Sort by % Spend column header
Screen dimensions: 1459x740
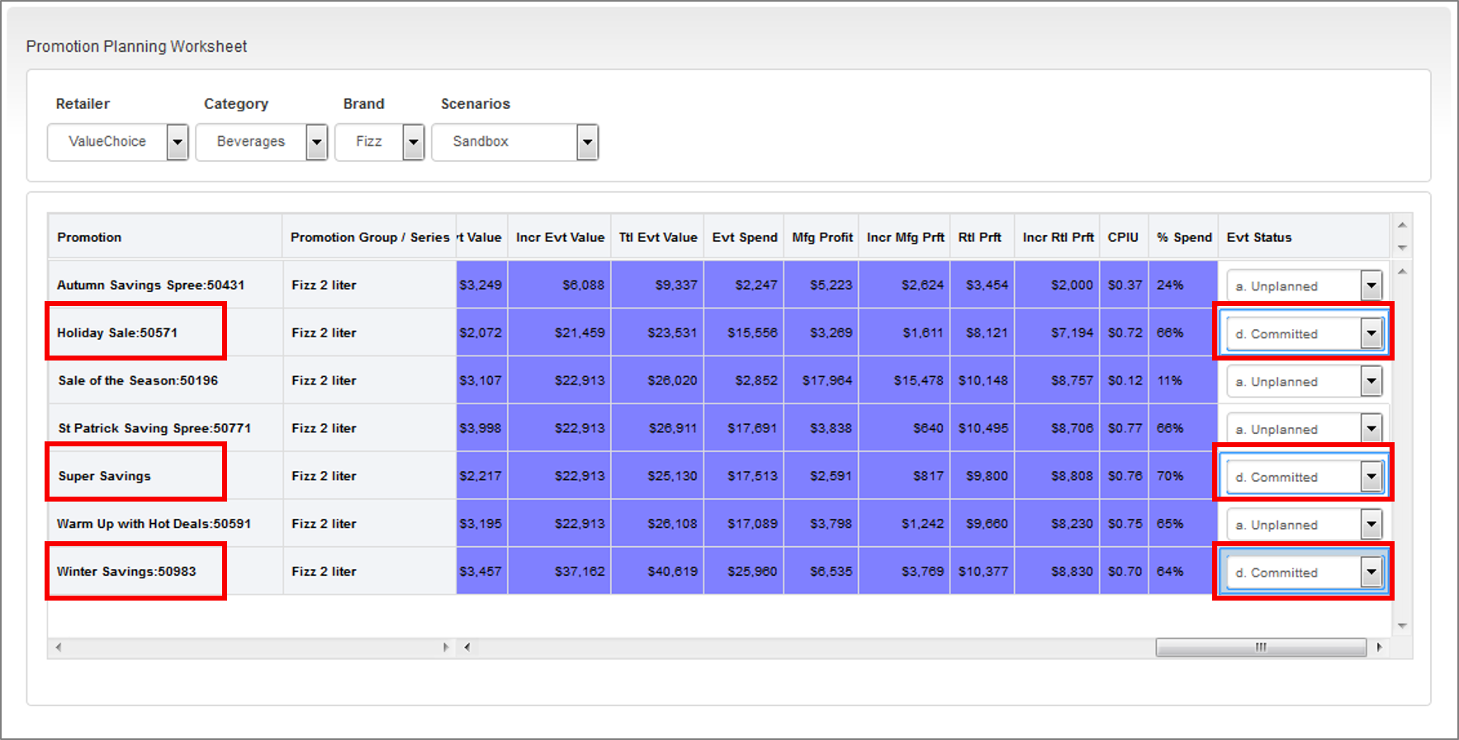click(x=1184, y=237)
